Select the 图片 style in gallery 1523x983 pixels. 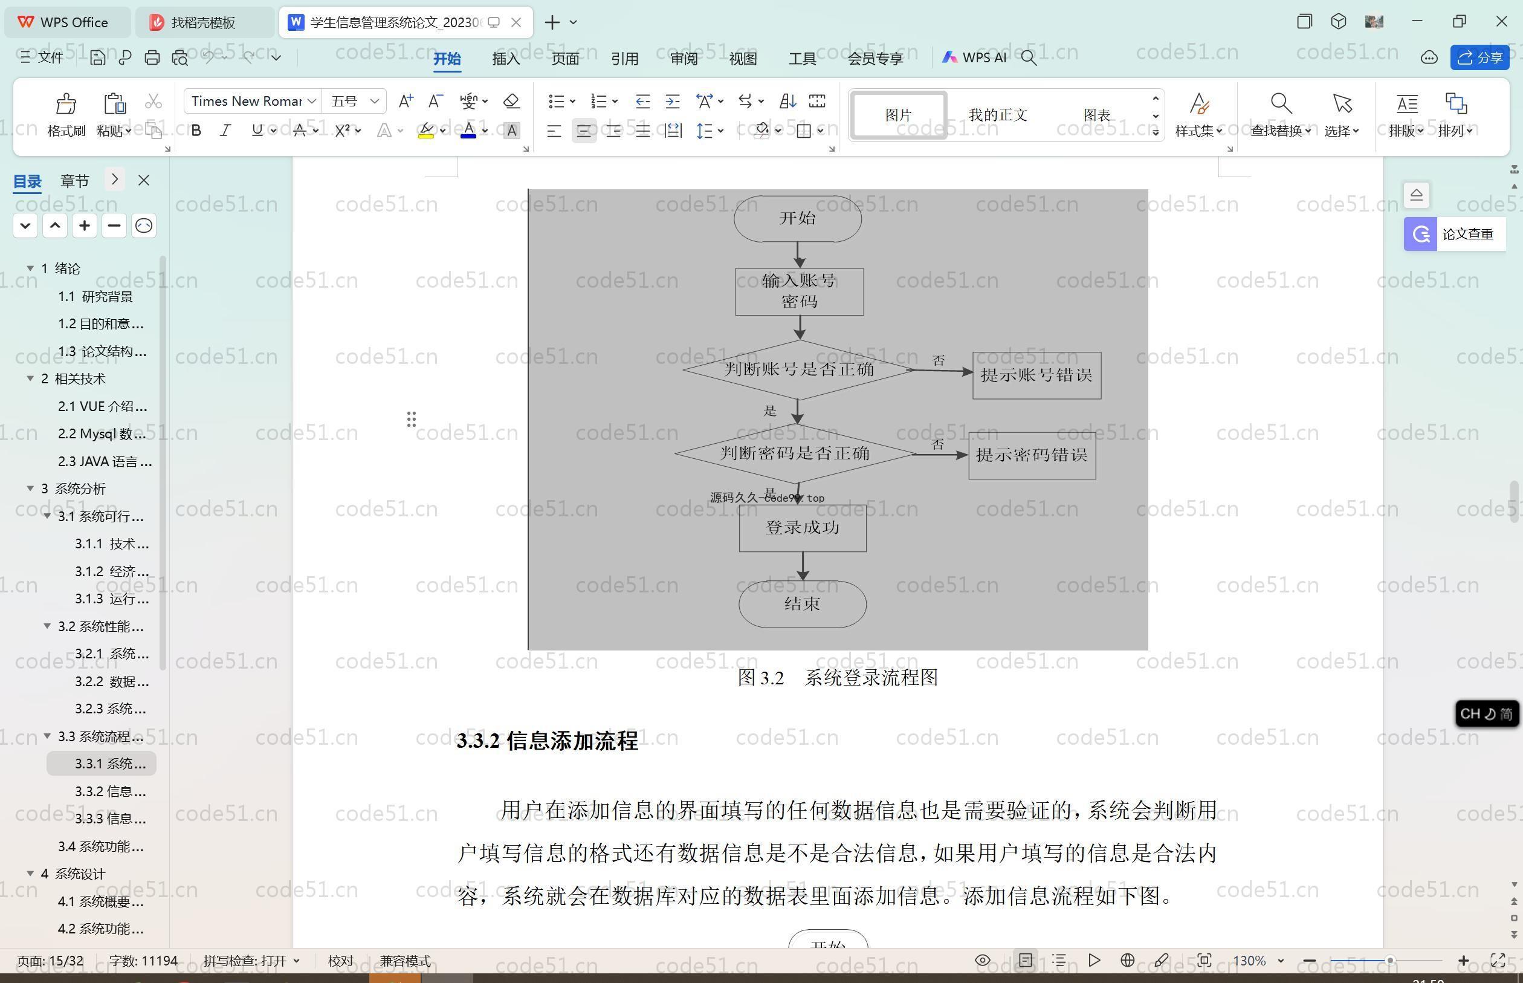pyautogui.click(x=899, y=115)
